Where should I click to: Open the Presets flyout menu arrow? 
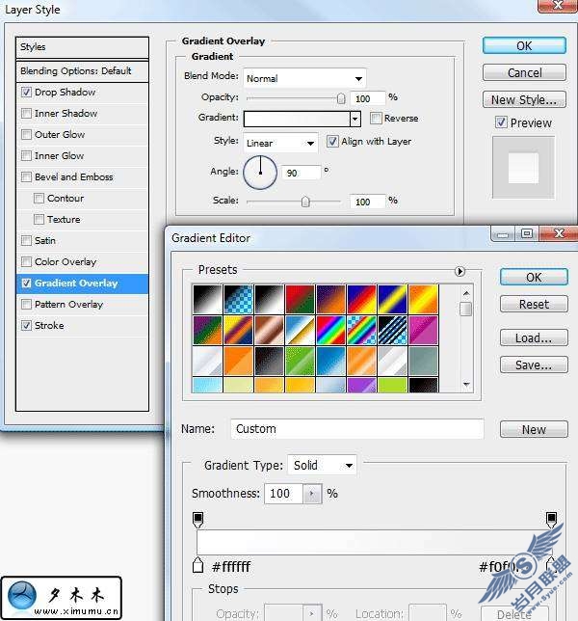[460, 271]
